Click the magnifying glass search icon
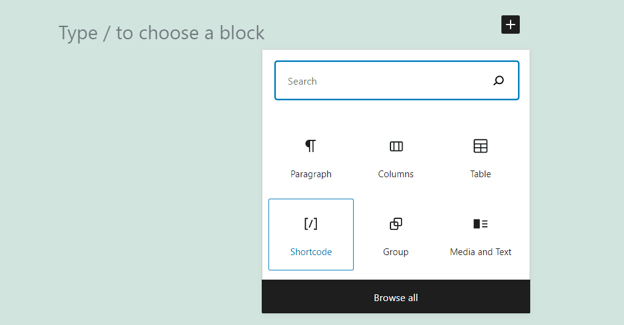The height and width of the screenshot is (325, 624). pyautogui.click(x=498, y=80)
